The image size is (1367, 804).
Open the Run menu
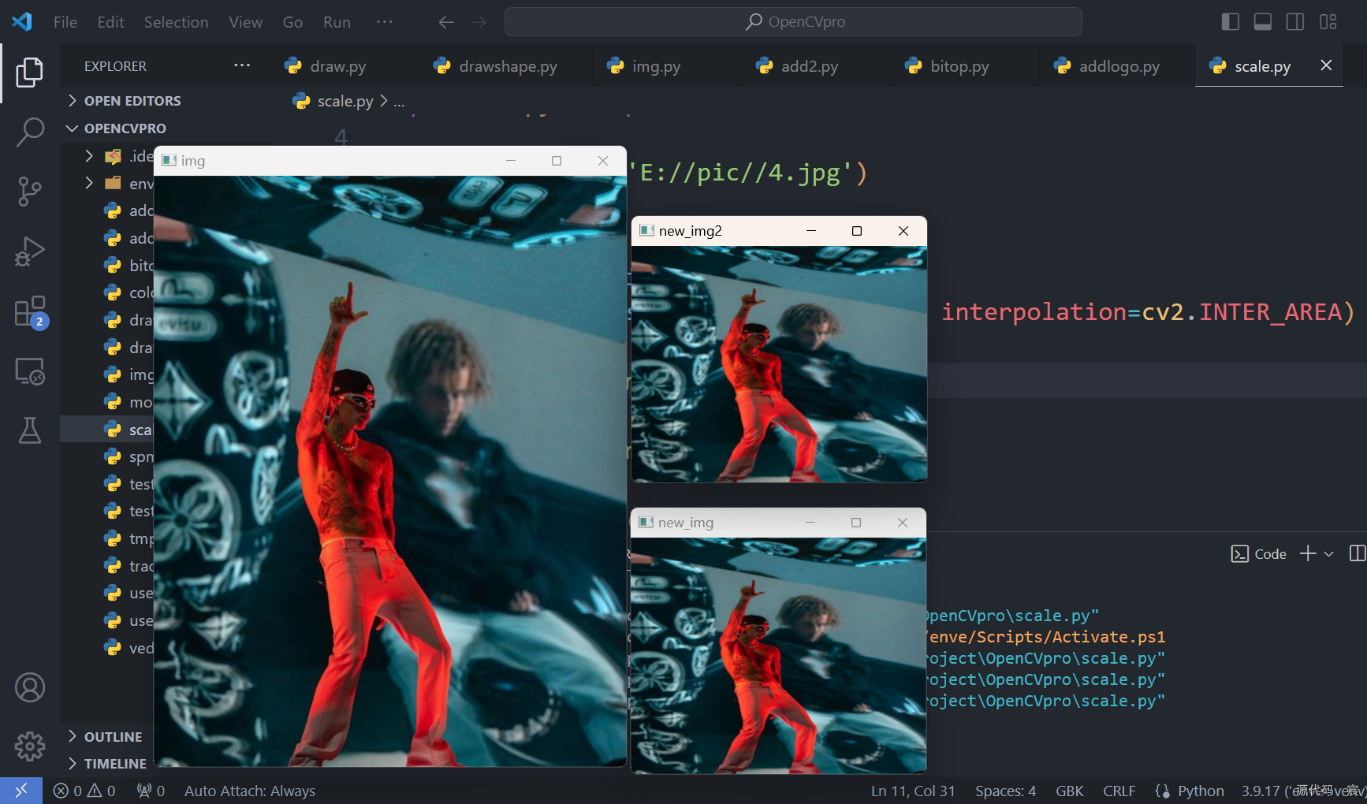[337, 22]
